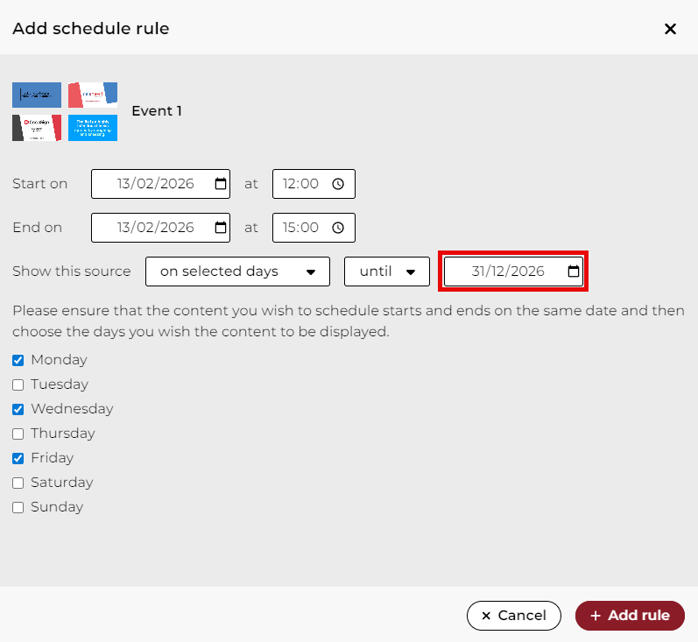This screenshot has height=642, width=698.
Task: Click clock icon in 15:00 end time
Action: [x=338, y=228]
